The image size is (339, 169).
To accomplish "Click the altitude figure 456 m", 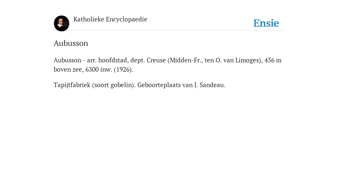I will (273, 60).
